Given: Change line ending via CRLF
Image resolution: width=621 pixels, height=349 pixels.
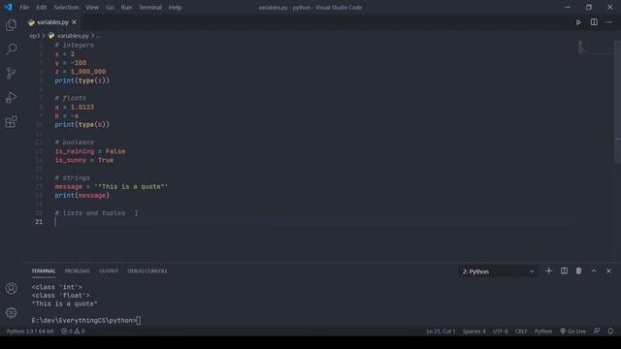Looking at the screenshot, I should pos(521,332).
